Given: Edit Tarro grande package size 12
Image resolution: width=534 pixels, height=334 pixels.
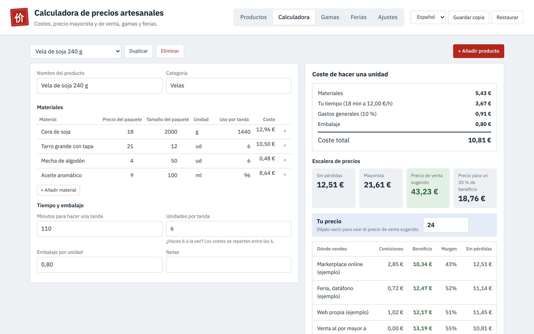Looking at the screenshot, I should pos(167,146).
